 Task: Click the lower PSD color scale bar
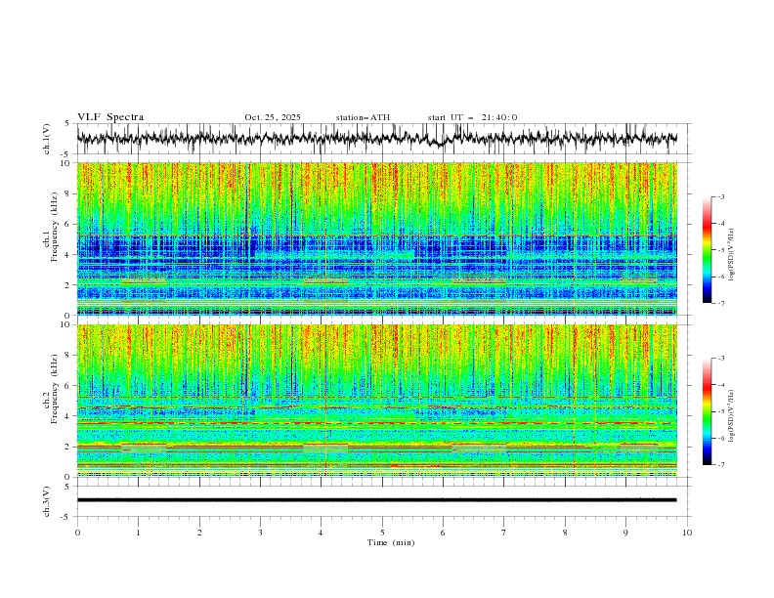tap(707, 411)
